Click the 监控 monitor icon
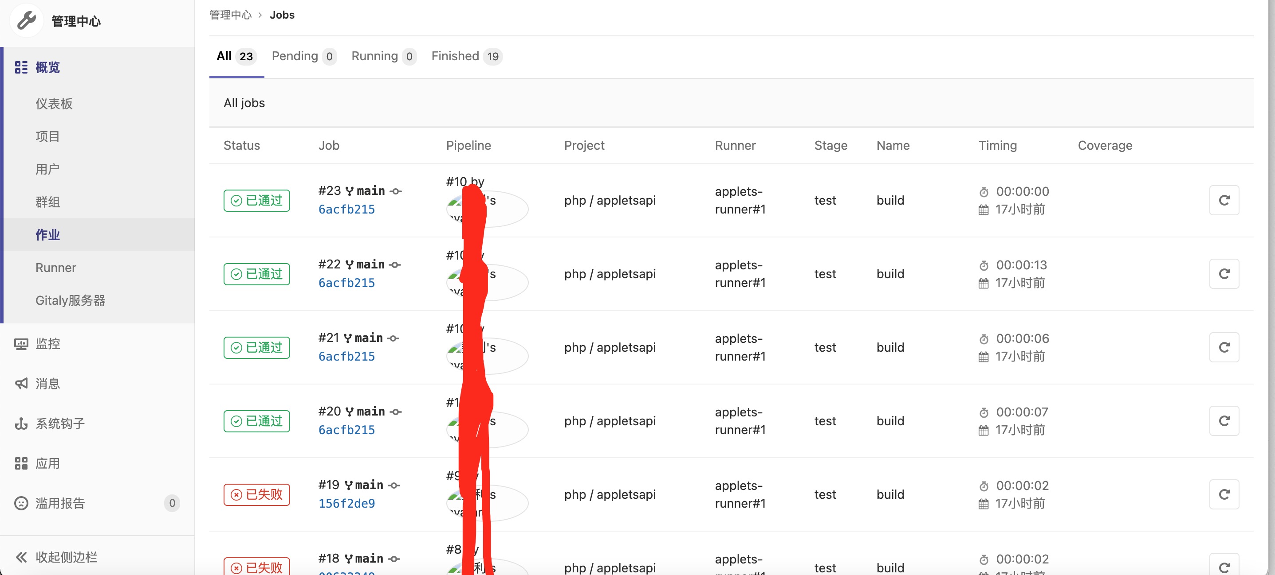 pos(21,344)
